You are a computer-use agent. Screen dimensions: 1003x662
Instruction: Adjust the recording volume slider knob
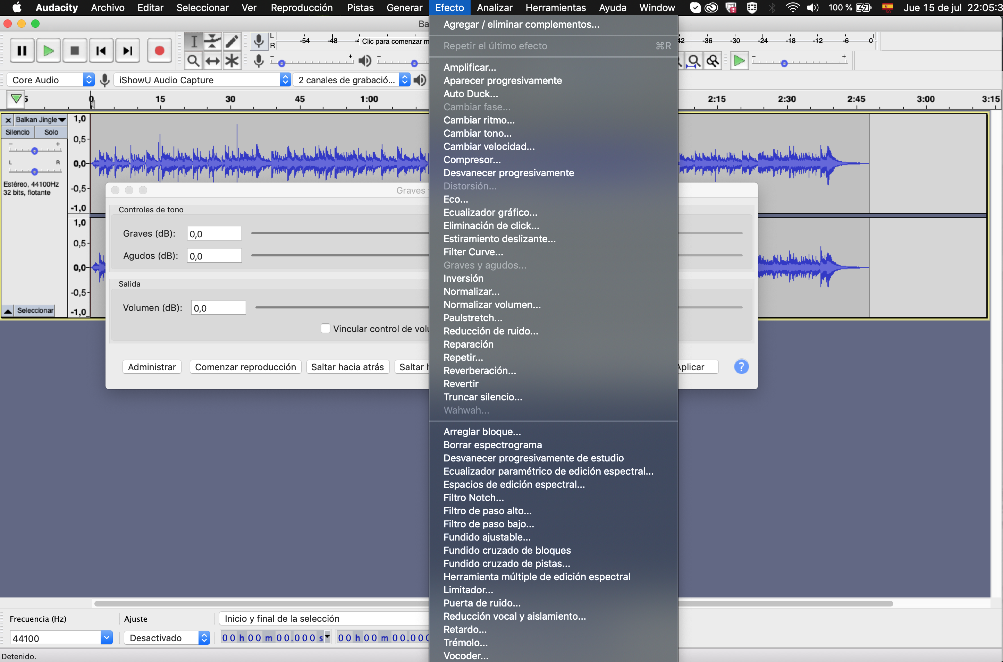[x=282, y=64]
